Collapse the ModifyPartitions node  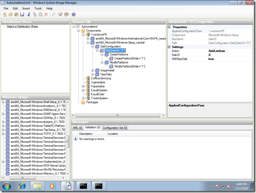(x=102, y=63)
